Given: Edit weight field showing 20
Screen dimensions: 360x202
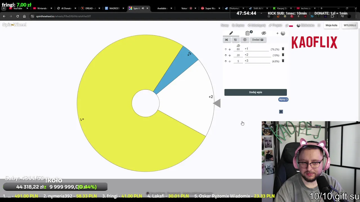Looking at the screenshot, I should (x=238, y=55).
